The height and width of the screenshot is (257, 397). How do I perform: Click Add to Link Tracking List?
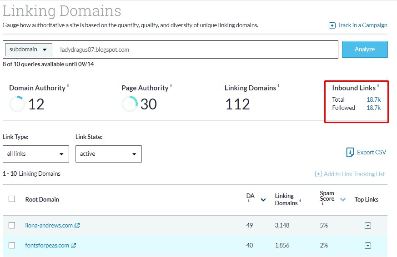click(354, 174)
